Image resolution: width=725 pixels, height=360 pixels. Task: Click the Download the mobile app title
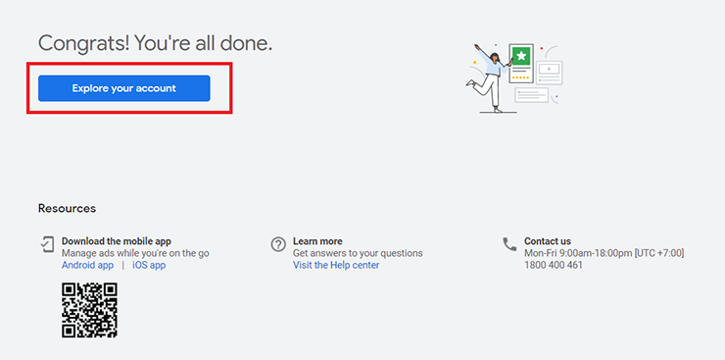click(x=116, y=241)
